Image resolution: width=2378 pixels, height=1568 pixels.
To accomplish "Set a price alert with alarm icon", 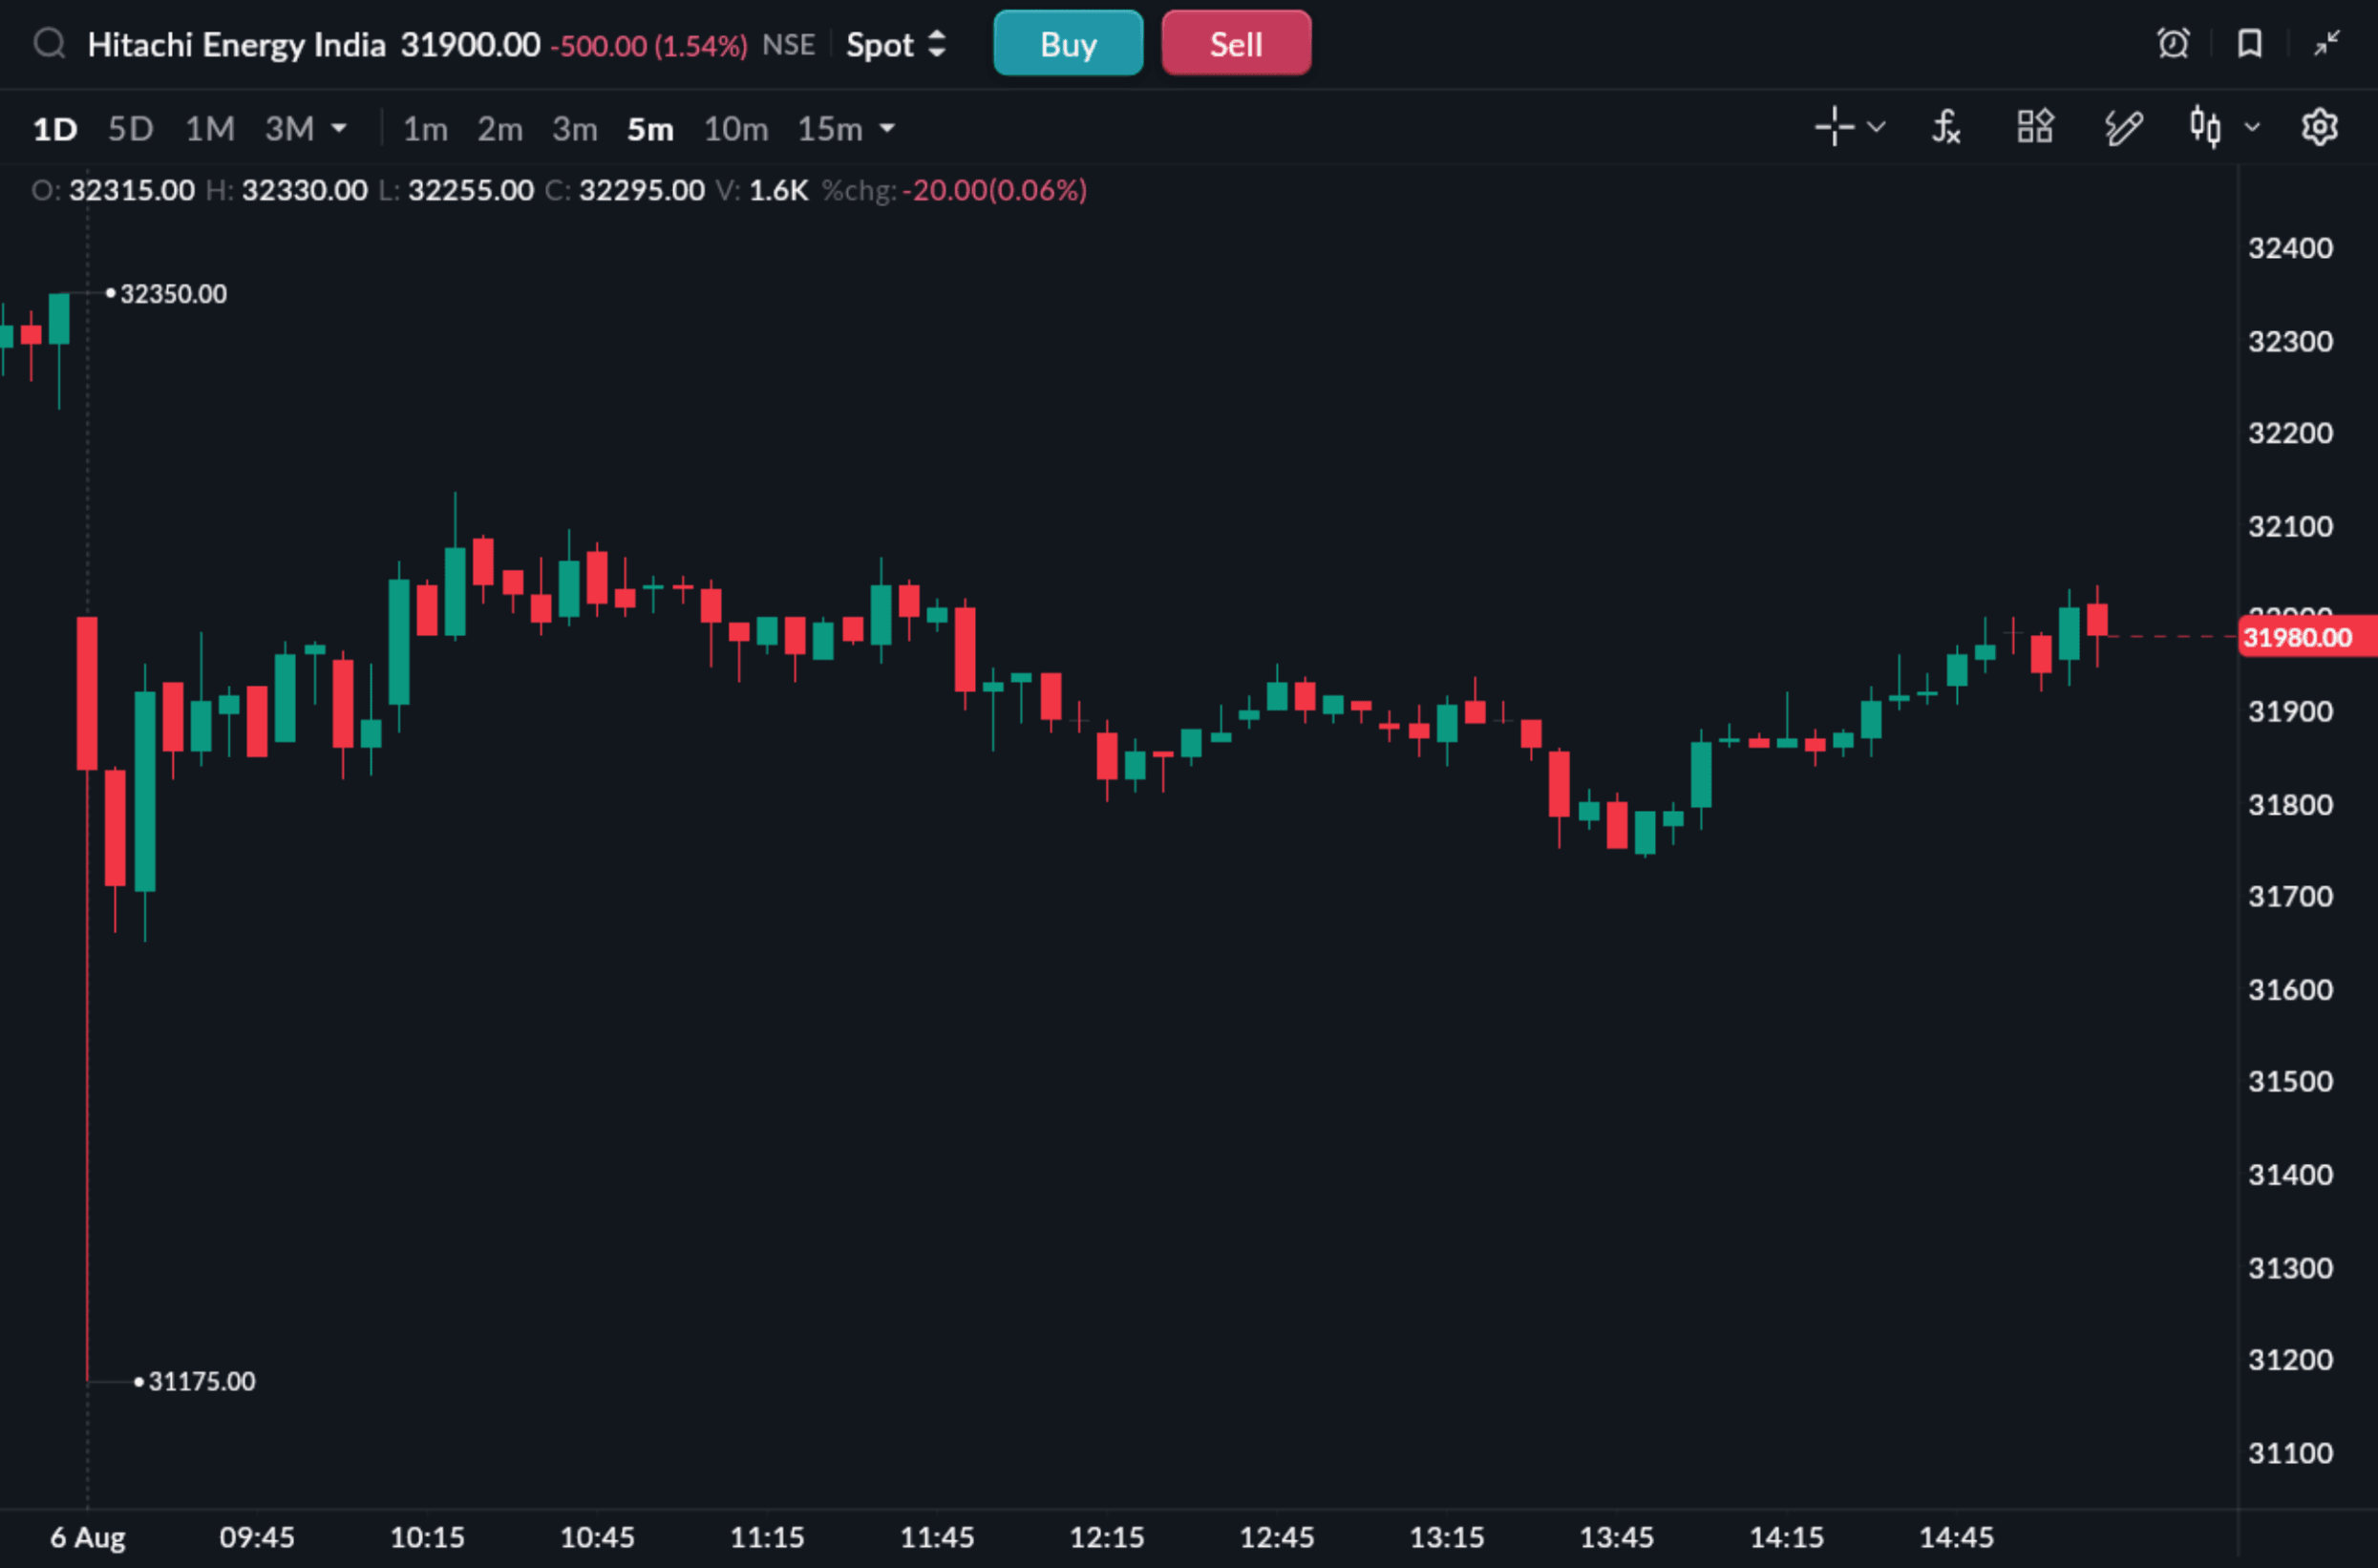I will click(x=2173, y=44).
